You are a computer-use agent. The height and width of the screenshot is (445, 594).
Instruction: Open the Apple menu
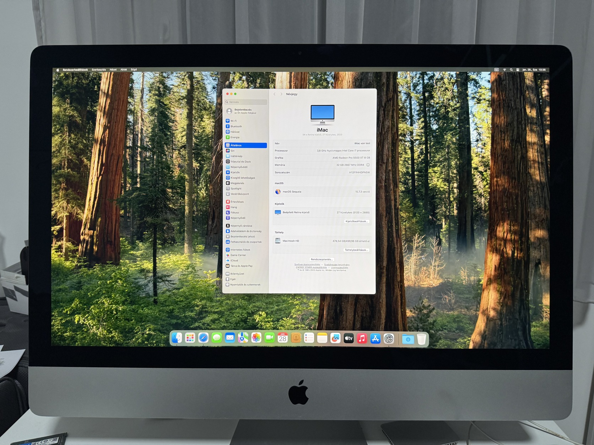pos(58,70)
